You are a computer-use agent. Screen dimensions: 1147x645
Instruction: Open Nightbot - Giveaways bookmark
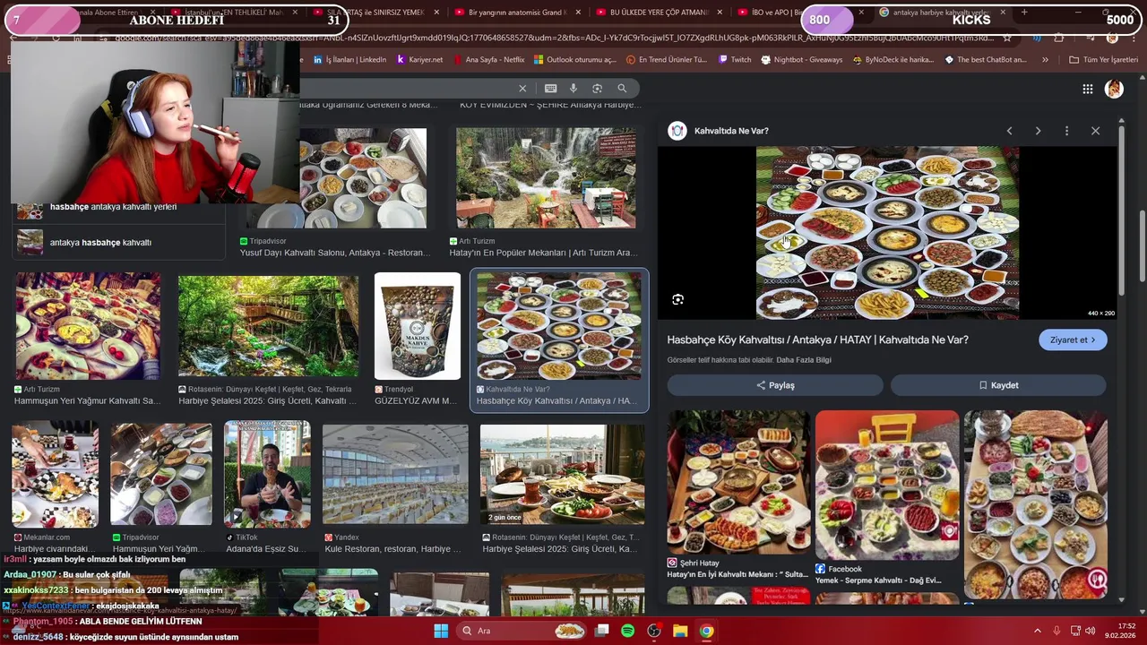pos(802,60)
